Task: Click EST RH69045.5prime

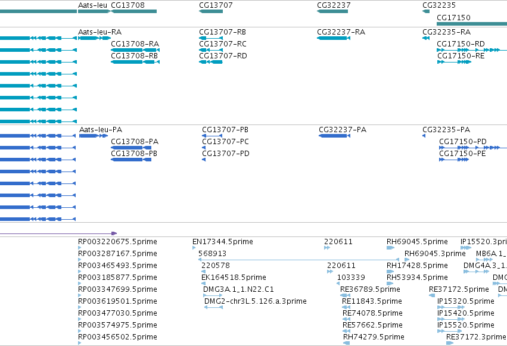Action: 417,242
